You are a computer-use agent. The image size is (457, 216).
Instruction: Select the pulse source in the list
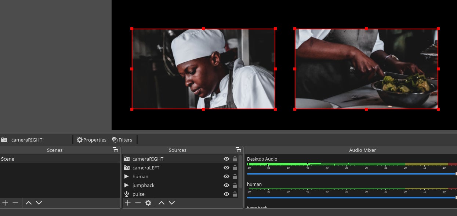click(x=138, y=194)
